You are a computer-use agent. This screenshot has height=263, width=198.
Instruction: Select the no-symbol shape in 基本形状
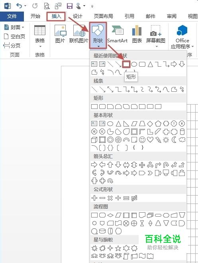click(x=118, y=140)
